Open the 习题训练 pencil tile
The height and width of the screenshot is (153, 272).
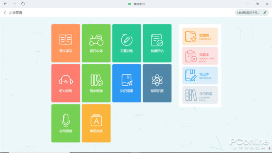pyautogui.click(x=127, y=43)
